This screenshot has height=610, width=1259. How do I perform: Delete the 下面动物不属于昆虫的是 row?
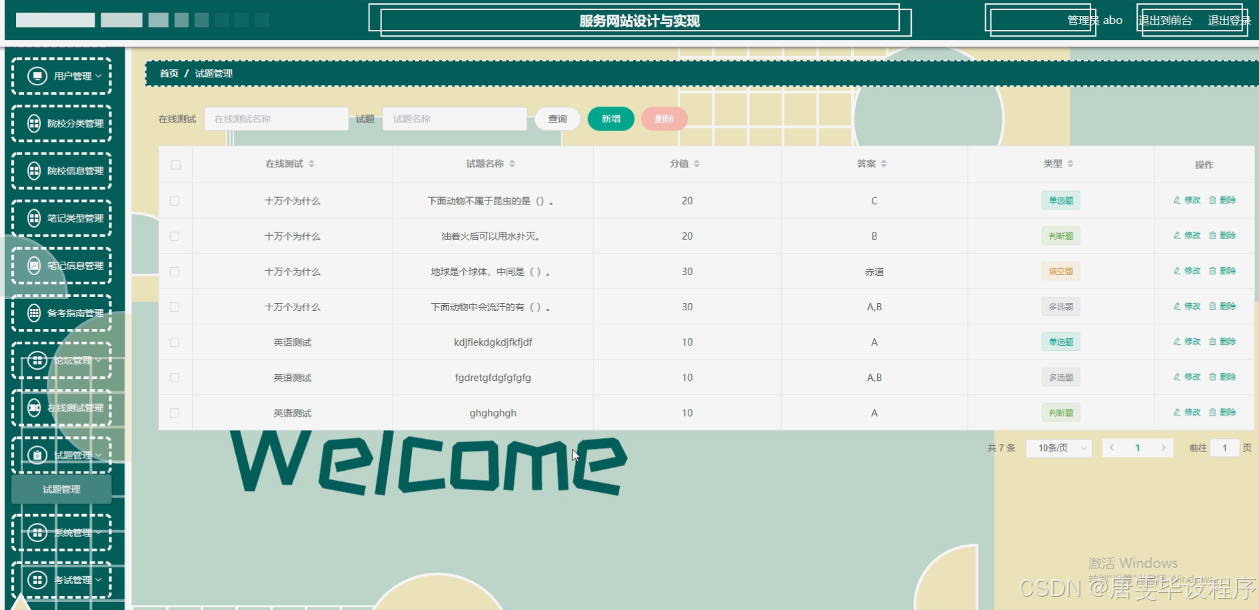point(1222,200)
